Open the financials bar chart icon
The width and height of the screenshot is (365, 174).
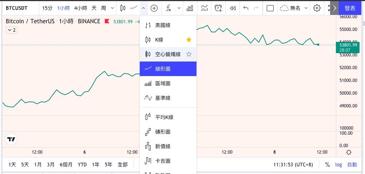pyautogui.click(x=190, y=8)
